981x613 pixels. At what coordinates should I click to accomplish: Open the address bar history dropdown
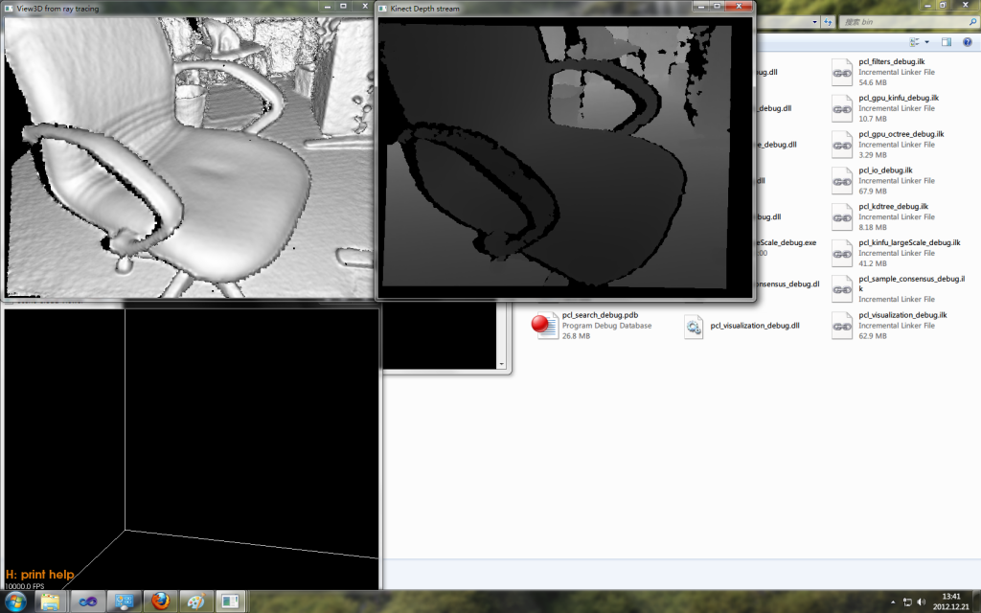click(814, 22)
